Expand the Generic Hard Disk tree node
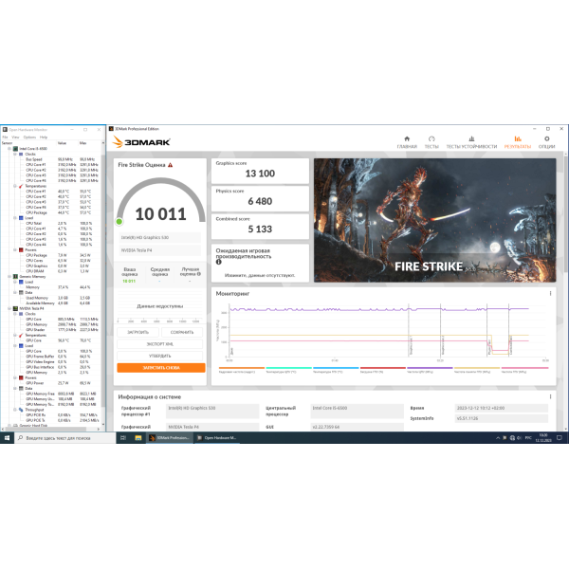 pyautogui.click(x=9, y=425)
